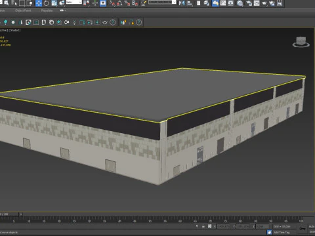Open the Populate ribbon tab
Image resolution: width=315 pixels, height=236 pixels.
47,10
